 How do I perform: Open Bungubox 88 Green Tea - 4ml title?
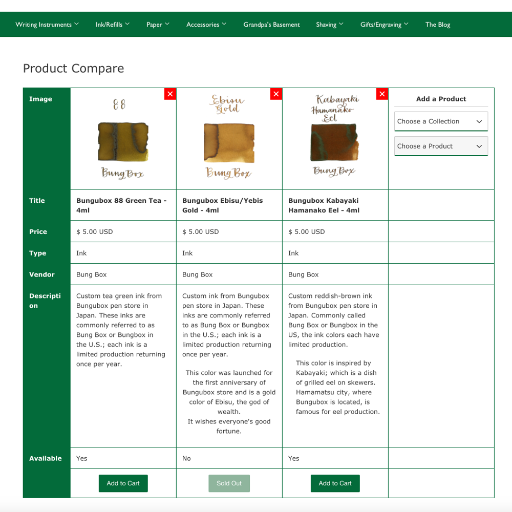pos(121,205)
